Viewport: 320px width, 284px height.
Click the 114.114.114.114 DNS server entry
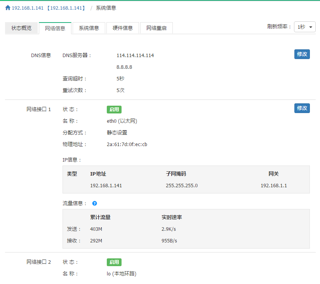(x=135, y=56)
